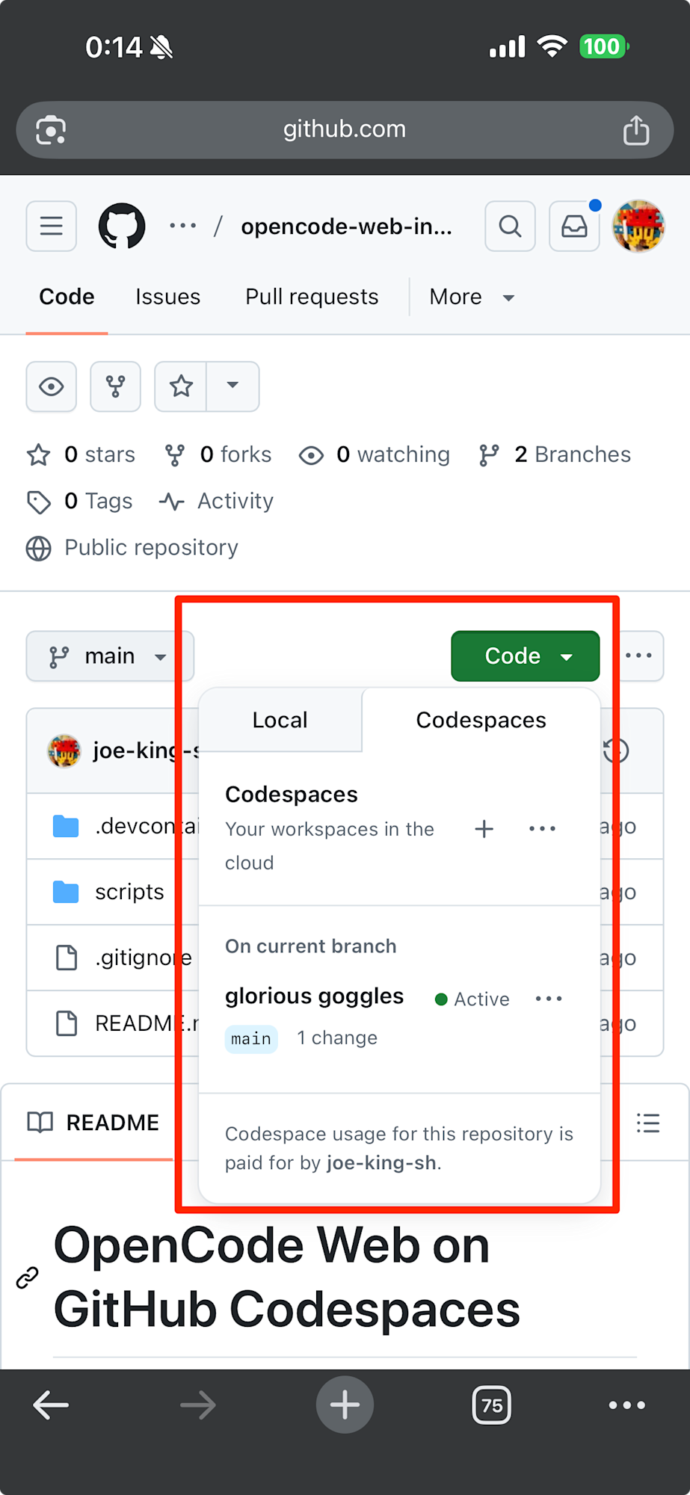Click the 1 change text
This screenshot has height=1495, width=690.
337,1038
